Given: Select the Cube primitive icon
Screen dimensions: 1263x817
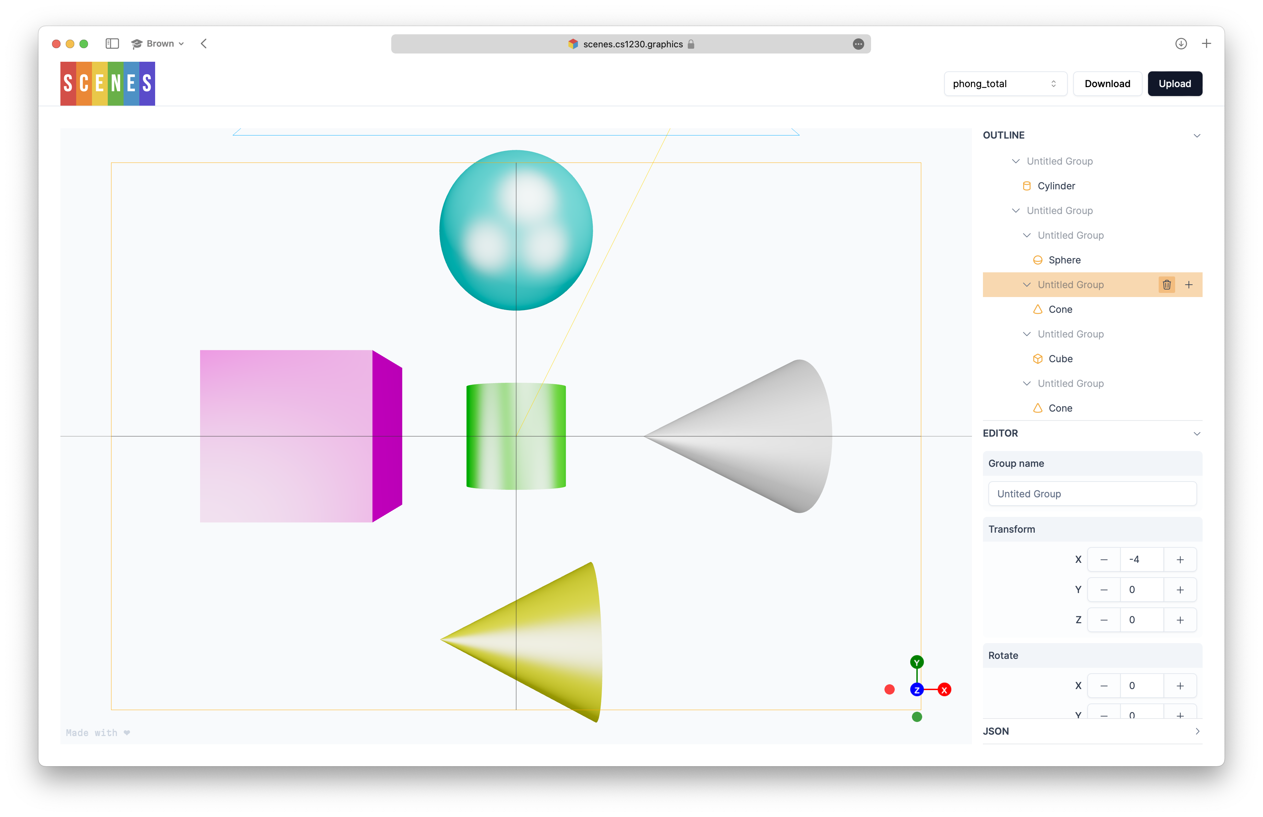Looking at the screenshot, I should pos(1038,359).
